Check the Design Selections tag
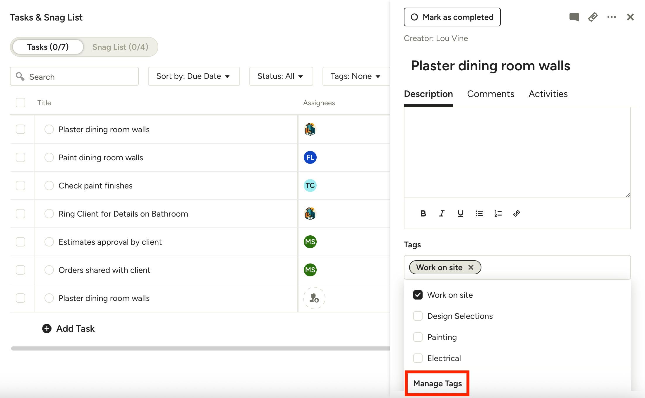This screenshot has width=645, height=398. [418, 316]
